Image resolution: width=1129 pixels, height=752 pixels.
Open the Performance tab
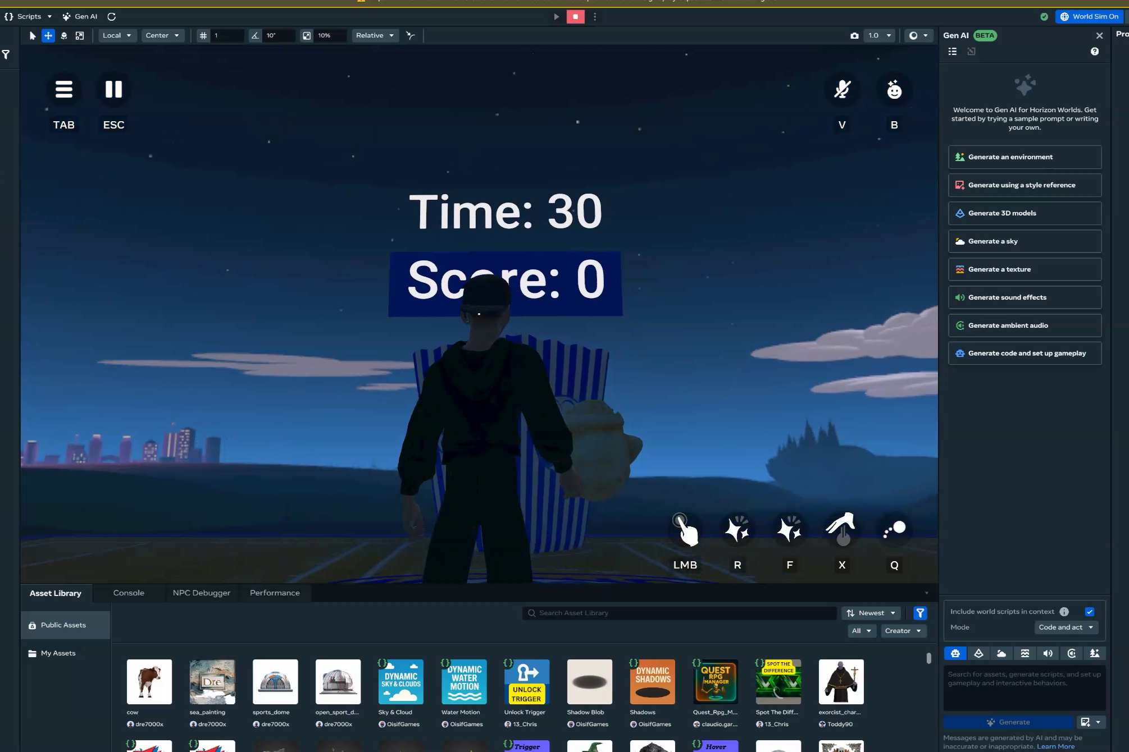point(275,593)
